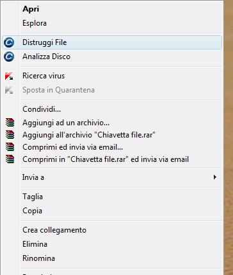
Task: Click the Comodo icon beside Analizza Disco
Action: pos(9,57)
